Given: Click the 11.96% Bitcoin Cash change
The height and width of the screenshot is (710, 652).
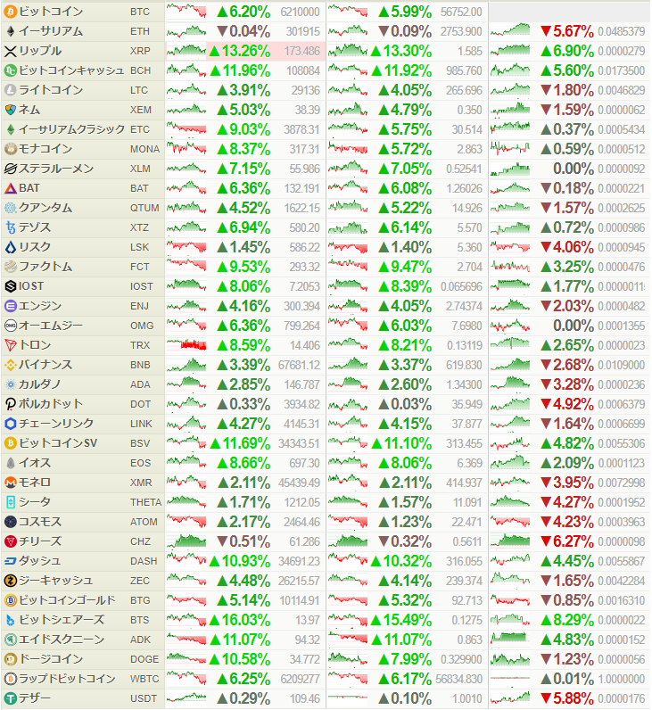Looking at the screenshot, I should click(x=240, y=70).
